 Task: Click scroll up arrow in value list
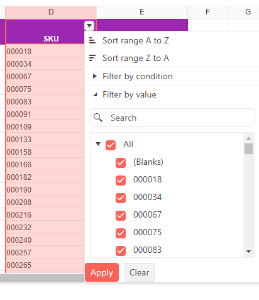click(249, 138)
